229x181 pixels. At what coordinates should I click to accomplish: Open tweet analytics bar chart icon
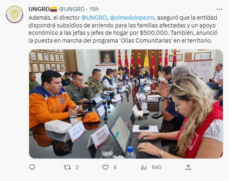click(144, 167)
